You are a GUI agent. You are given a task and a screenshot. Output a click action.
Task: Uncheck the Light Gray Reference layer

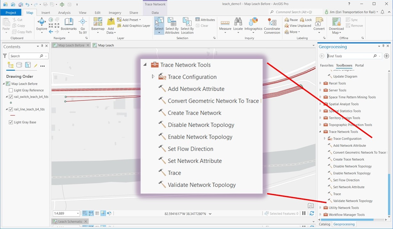(x=11, y=90)
